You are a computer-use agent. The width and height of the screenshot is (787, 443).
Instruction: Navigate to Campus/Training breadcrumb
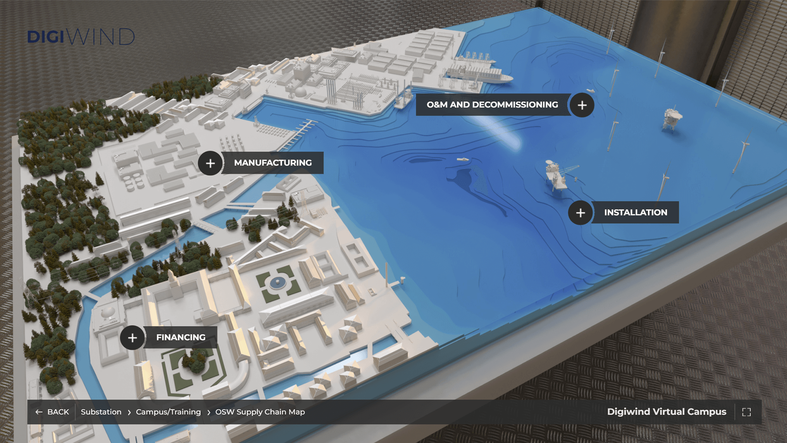point(168,412)
